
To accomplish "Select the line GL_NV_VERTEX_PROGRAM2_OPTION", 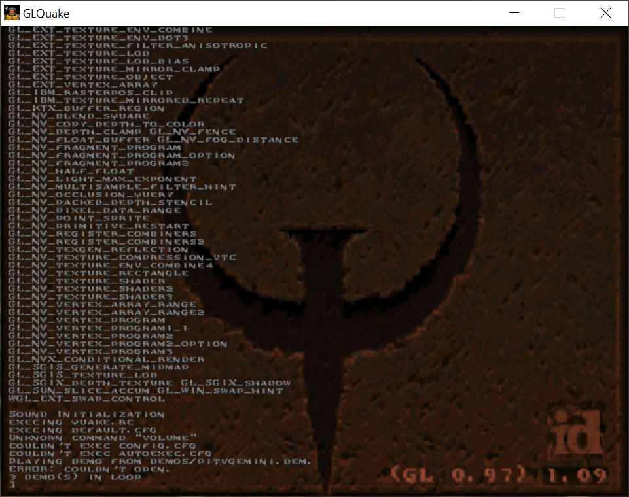I will (x=118, y=344).
